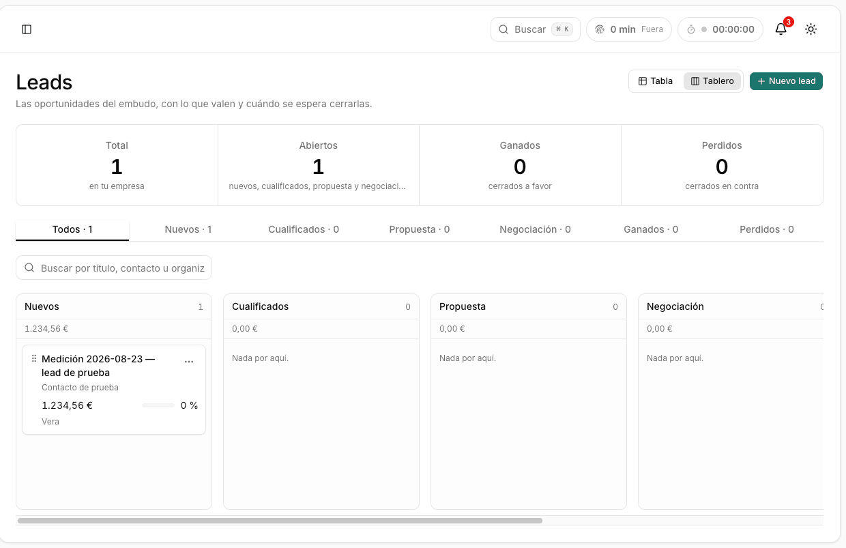Viewport: 846px width, 548px height.
Task: Click the horizontal board scrollbar
Action: pos(280,521)
